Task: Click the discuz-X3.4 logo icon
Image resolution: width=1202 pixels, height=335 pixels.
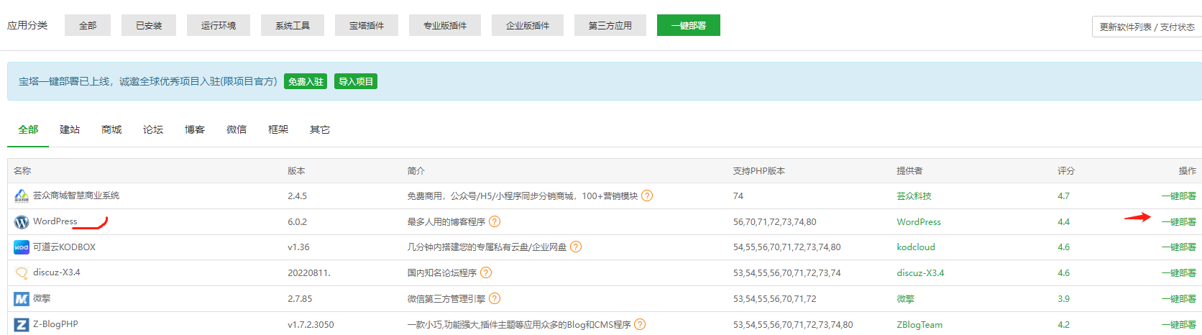Action: (x=22, y=273)
